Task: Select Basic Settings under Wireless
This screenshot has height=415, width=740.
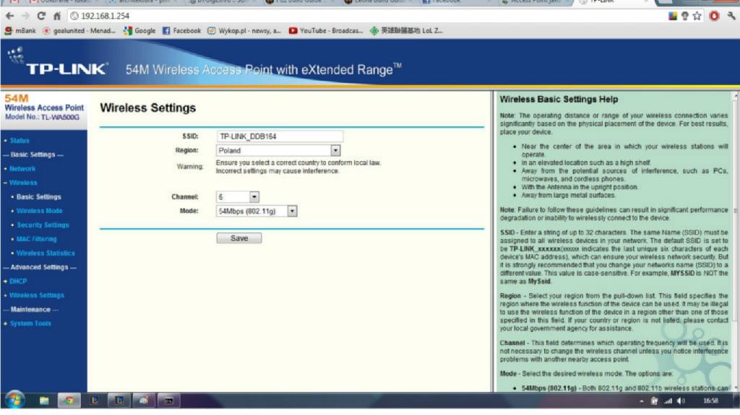Action: pos(39,196)
